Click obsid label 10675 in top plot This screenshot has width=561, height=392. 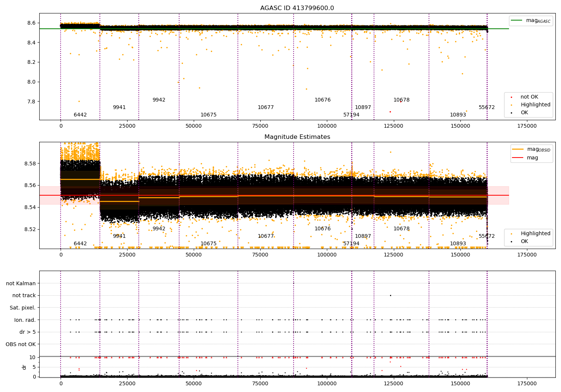(x=208, y=115)
